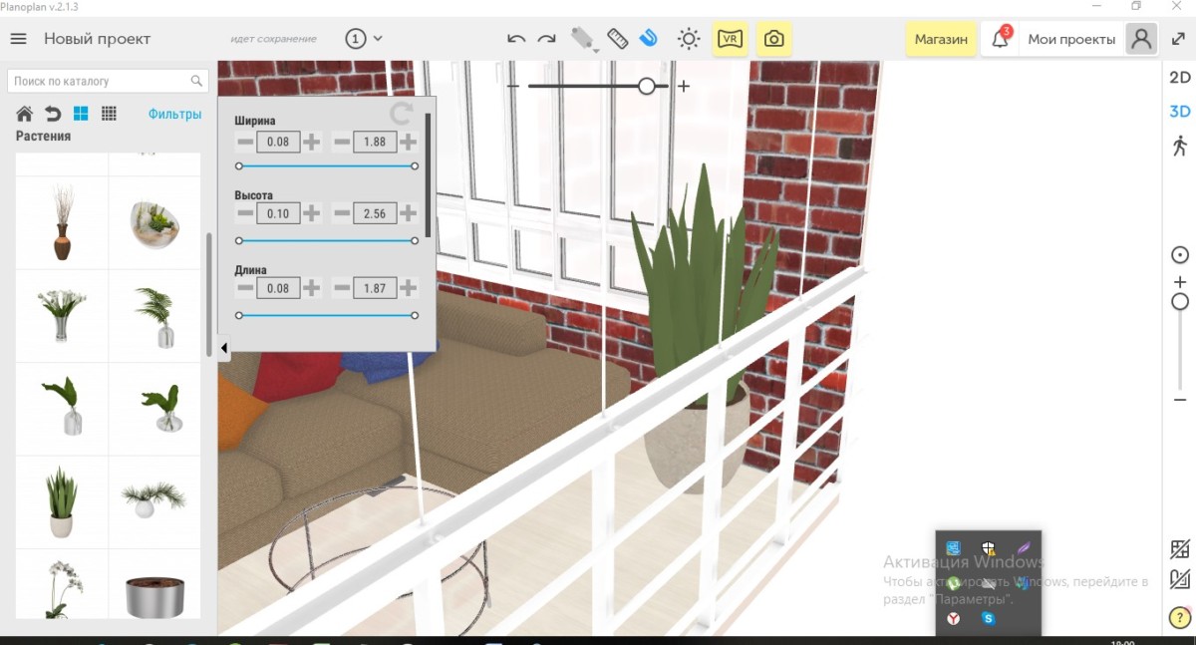Take a camera snapshot render
The width and height of the screenshot is (1196, 645).
(x=774, y=39)
